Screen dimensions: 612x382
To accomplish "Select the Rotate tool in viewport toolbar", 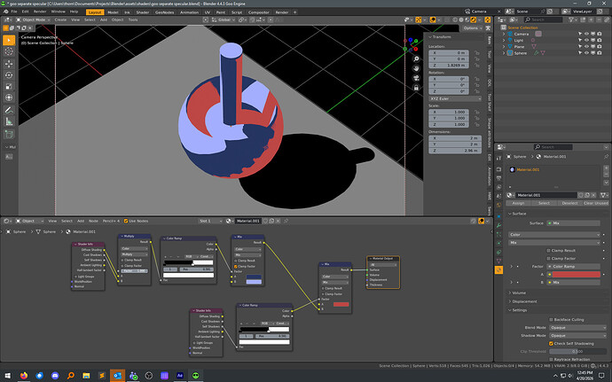I will pos(9,75).
